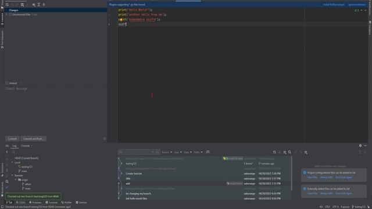372x209 pixels.
Task: Toggle Unversioned Files checkbox
Action: [x=10, y=15]
